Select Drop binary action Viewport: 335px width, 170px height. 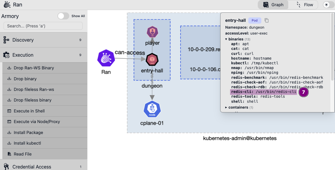click(x=45, y=79)
